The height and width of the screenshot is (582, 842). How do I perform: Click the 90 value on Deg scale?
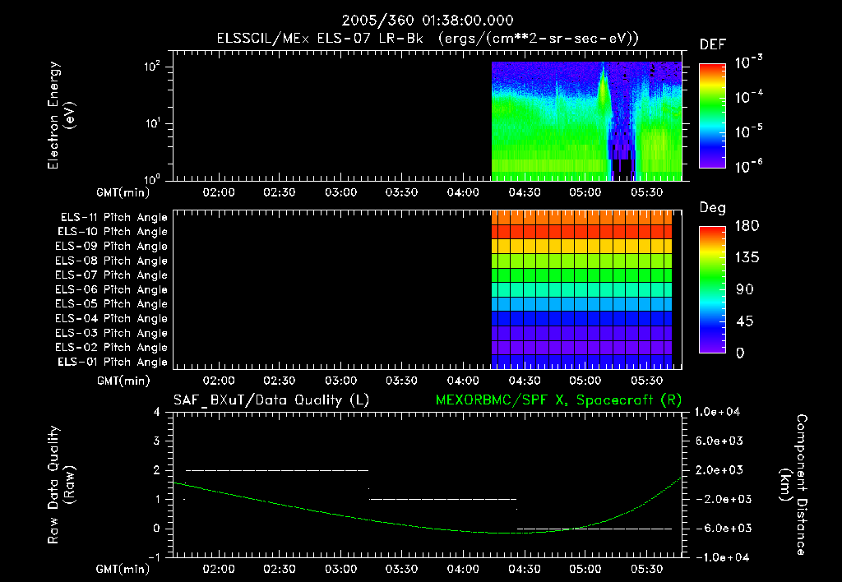(x=744, y=290)
